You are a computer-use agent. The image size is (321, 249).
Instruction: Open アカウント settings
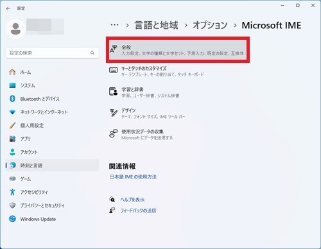[53, 152]
